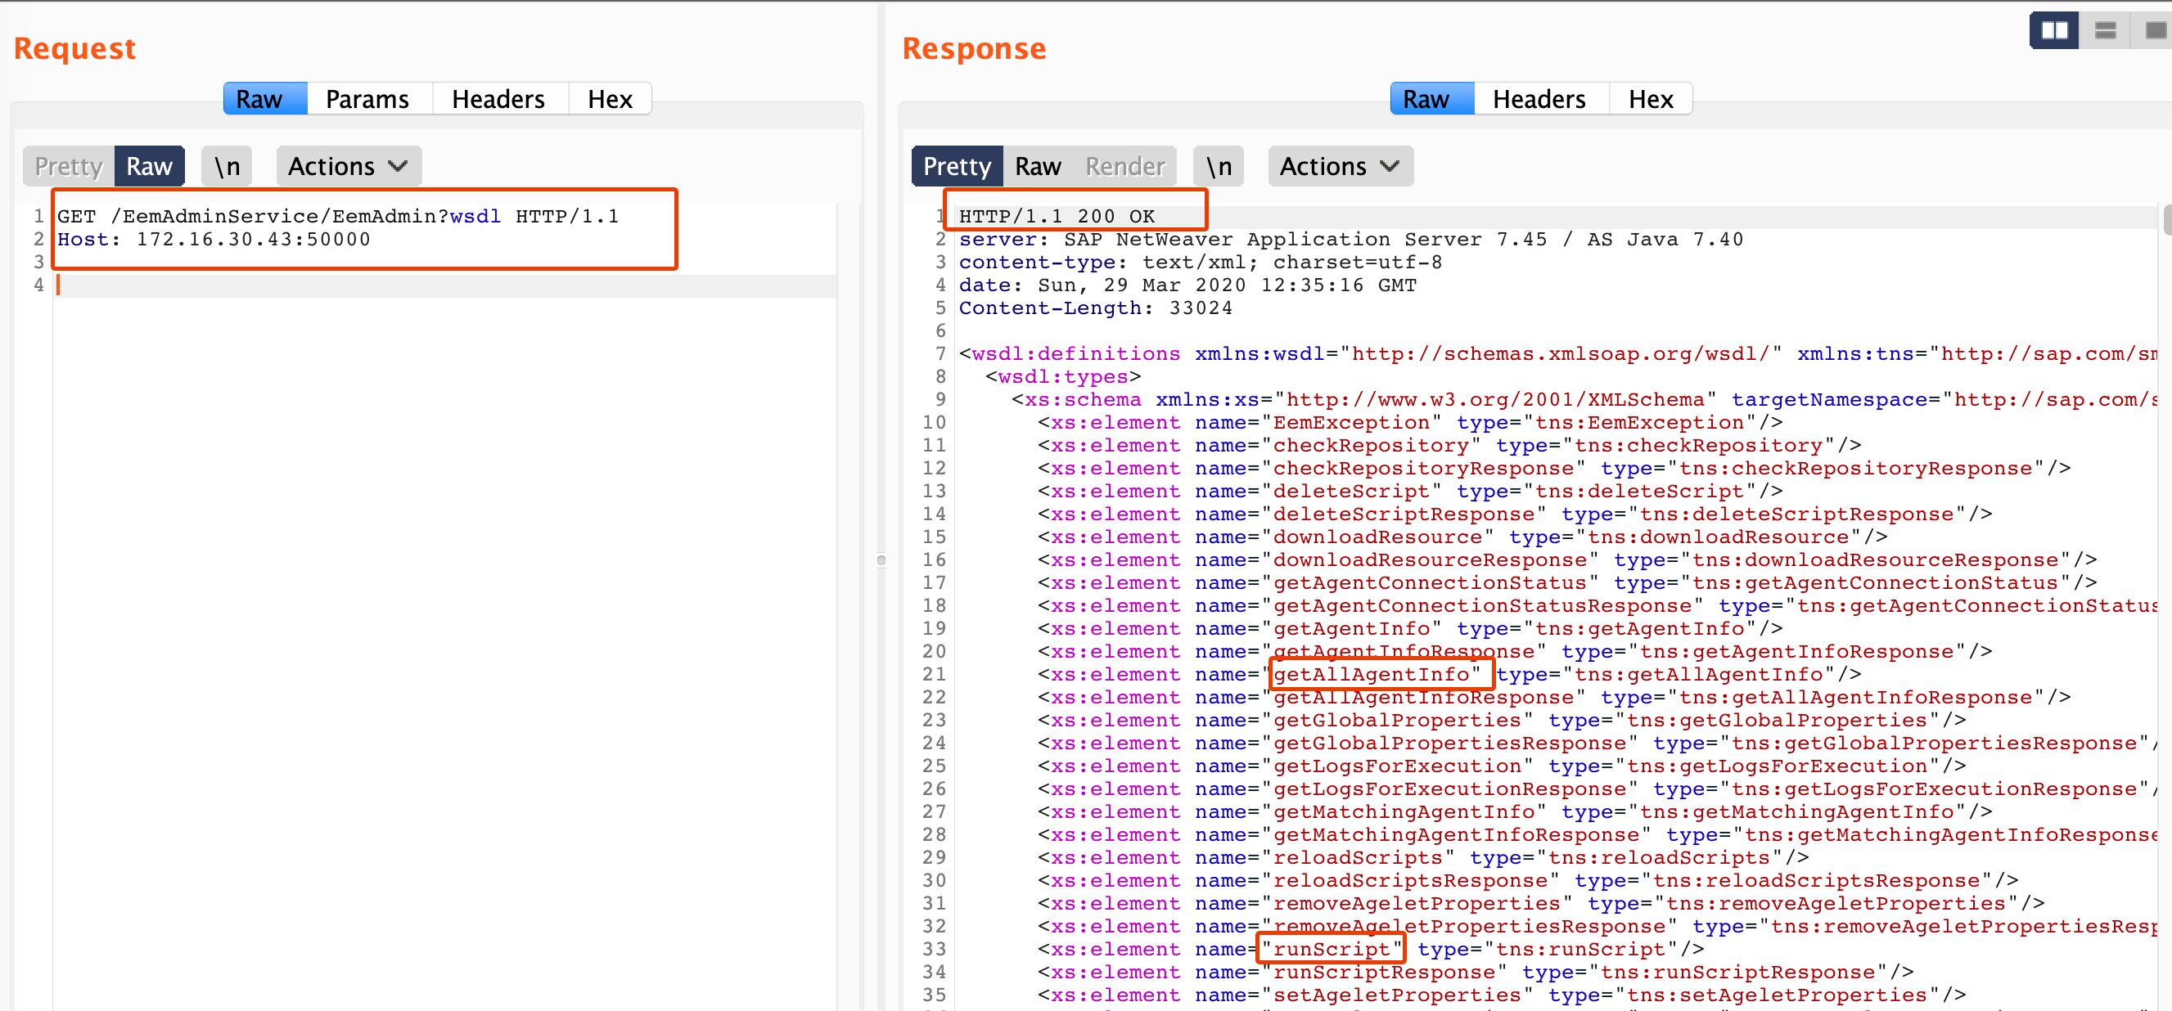Select the request Raw editor button

pos(149,166)
